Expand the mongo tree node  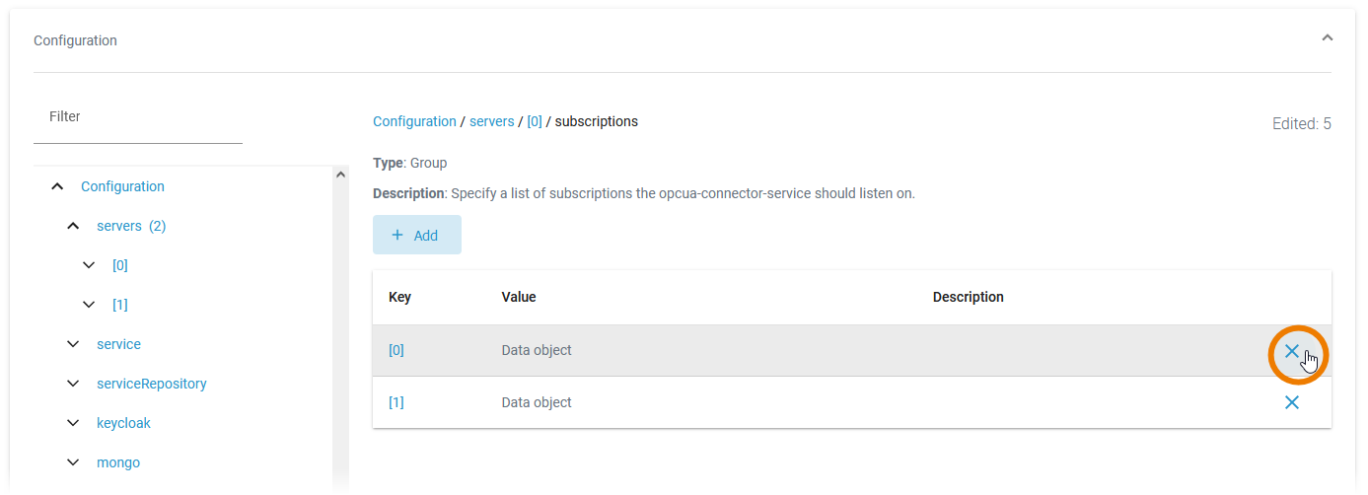coord(73,462)
